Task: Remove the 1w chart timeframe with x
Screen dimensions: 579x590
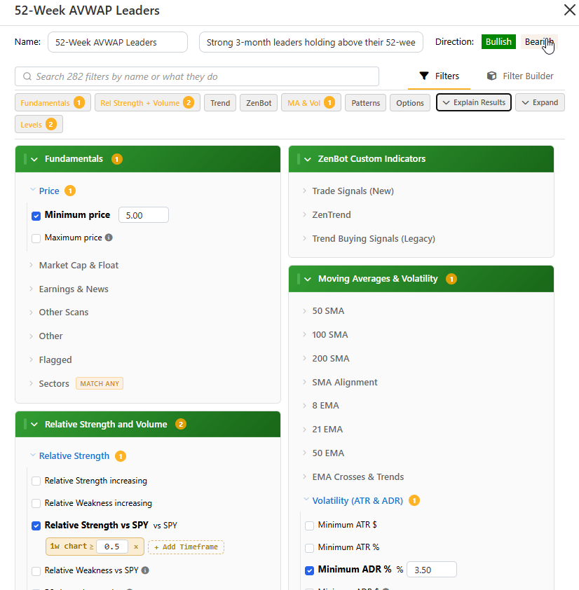Action: 136,547
